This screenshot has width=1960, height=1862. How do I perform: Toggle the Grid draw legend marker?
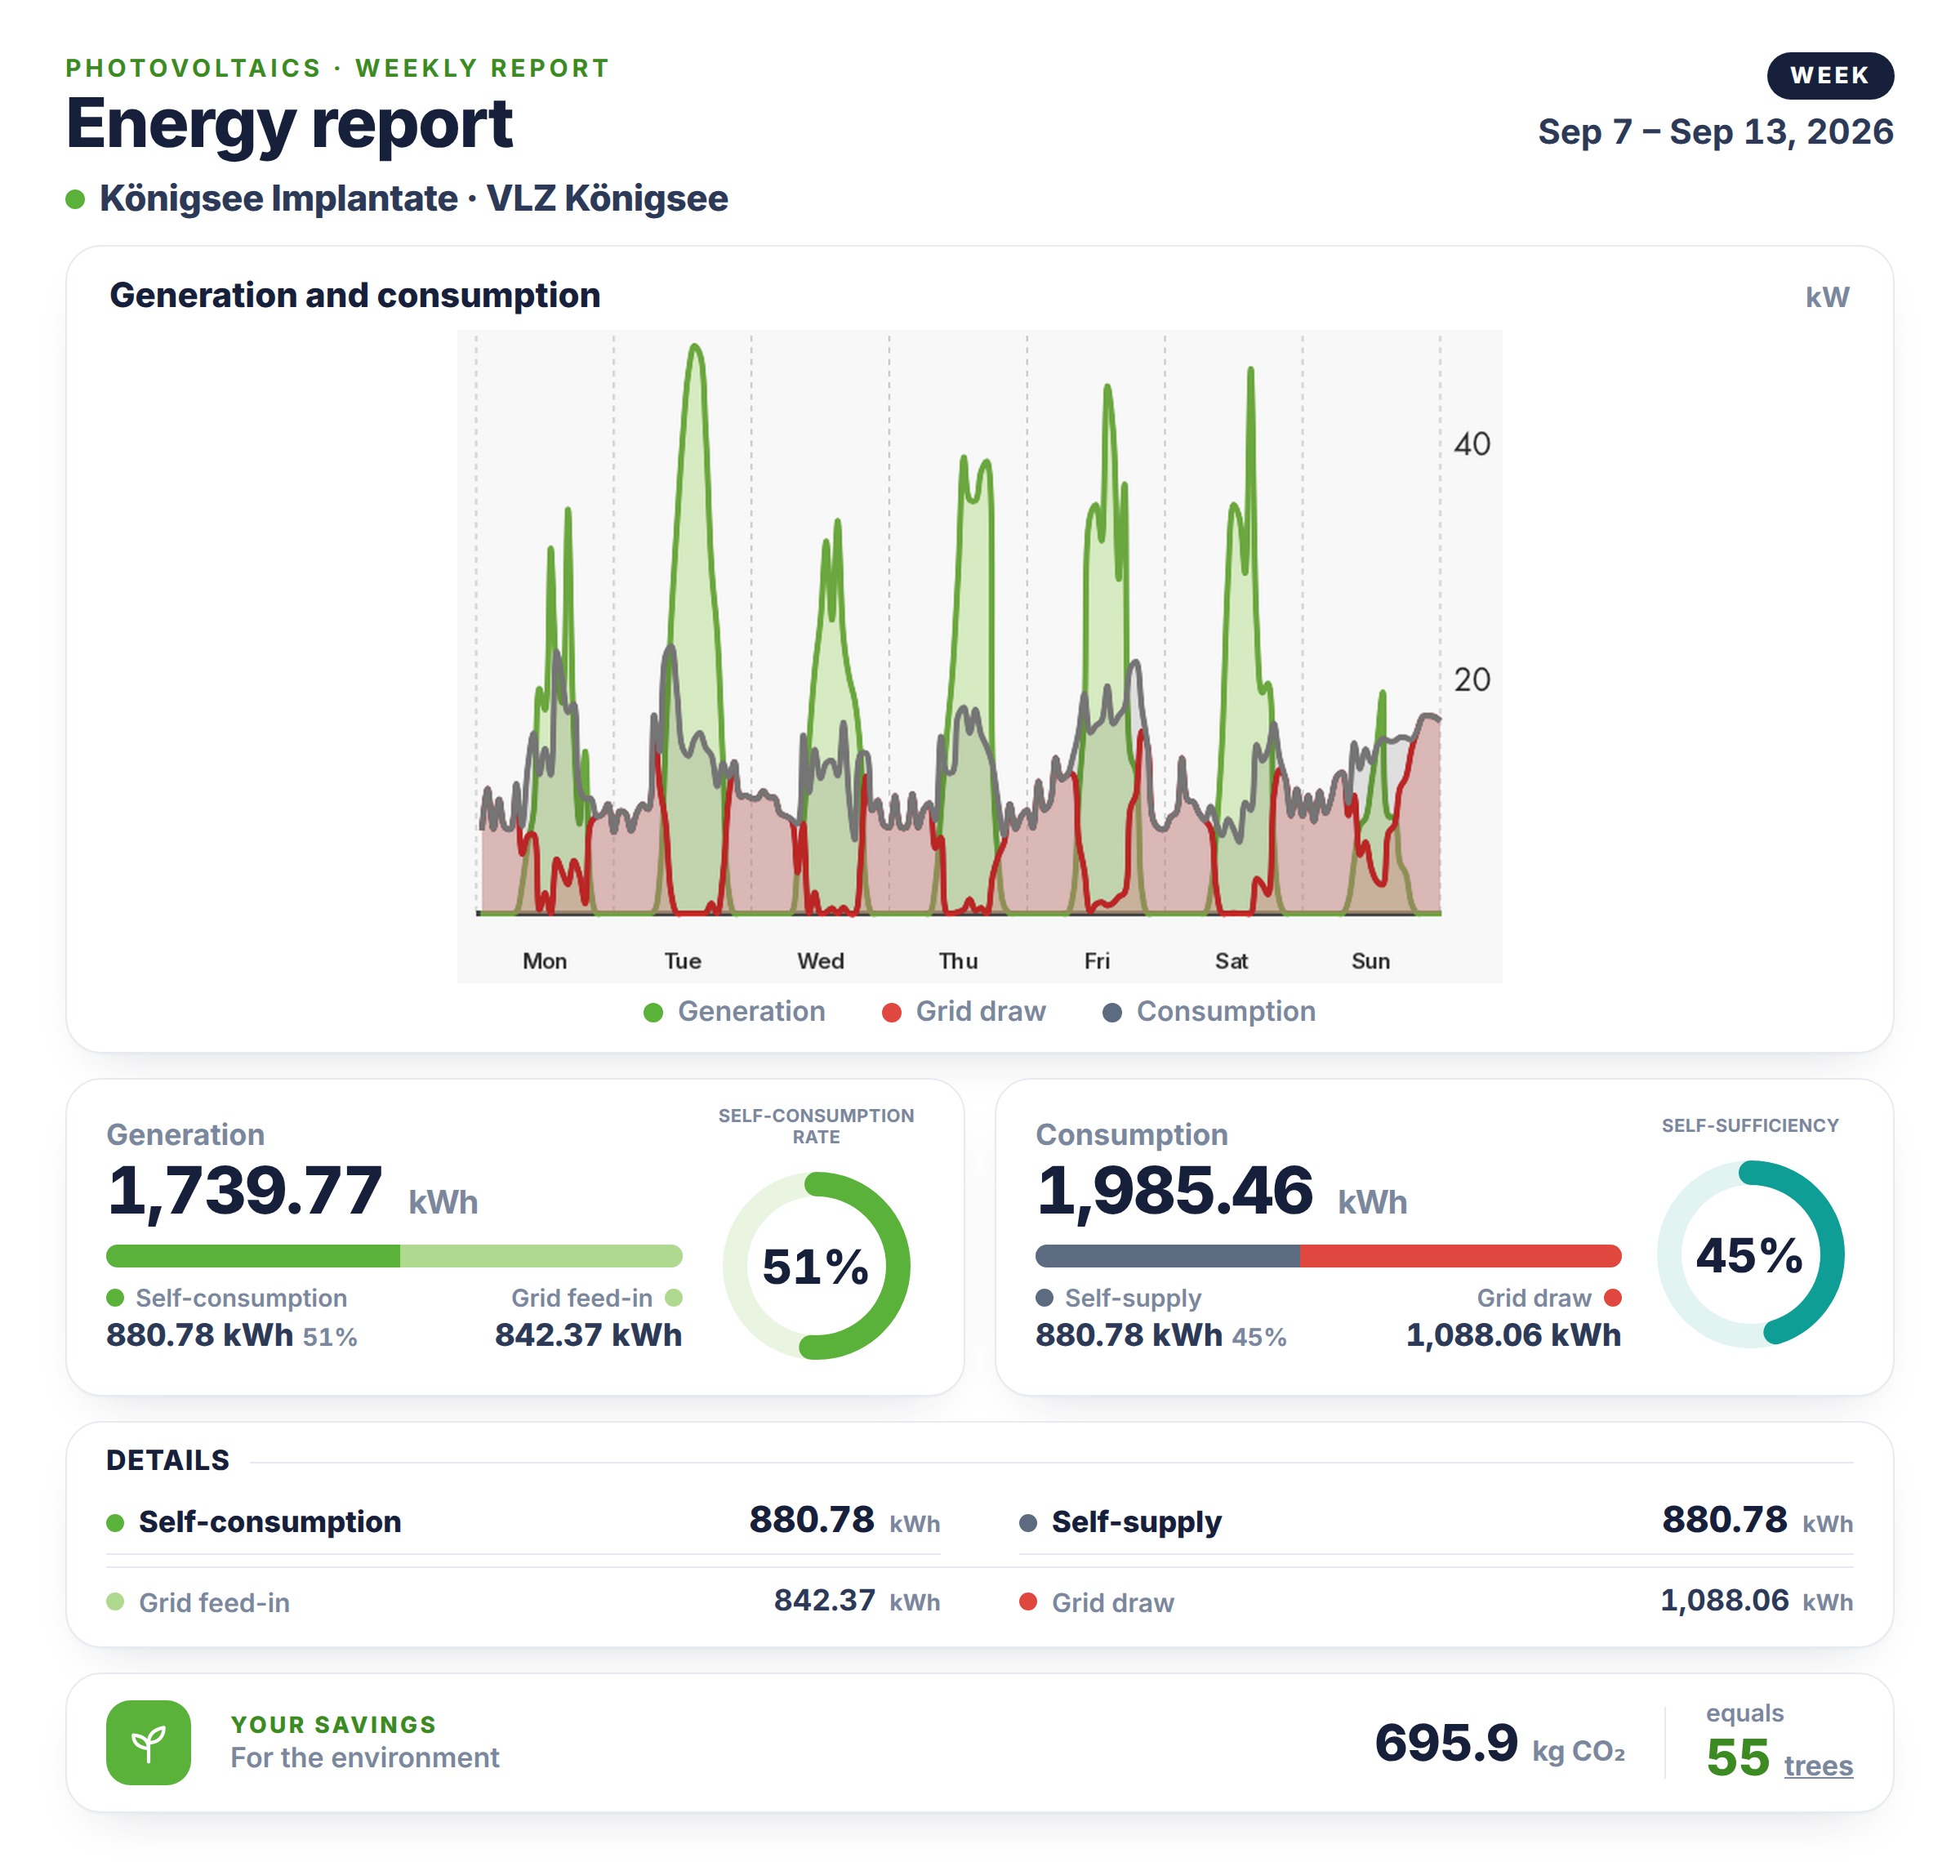click(891, 1013)
